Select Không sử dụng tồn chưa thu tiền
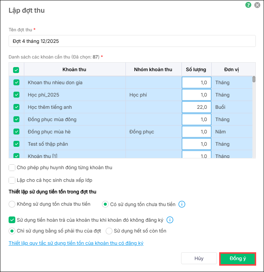The width and height of the screenshot is (264, 272). pos(12,204)
